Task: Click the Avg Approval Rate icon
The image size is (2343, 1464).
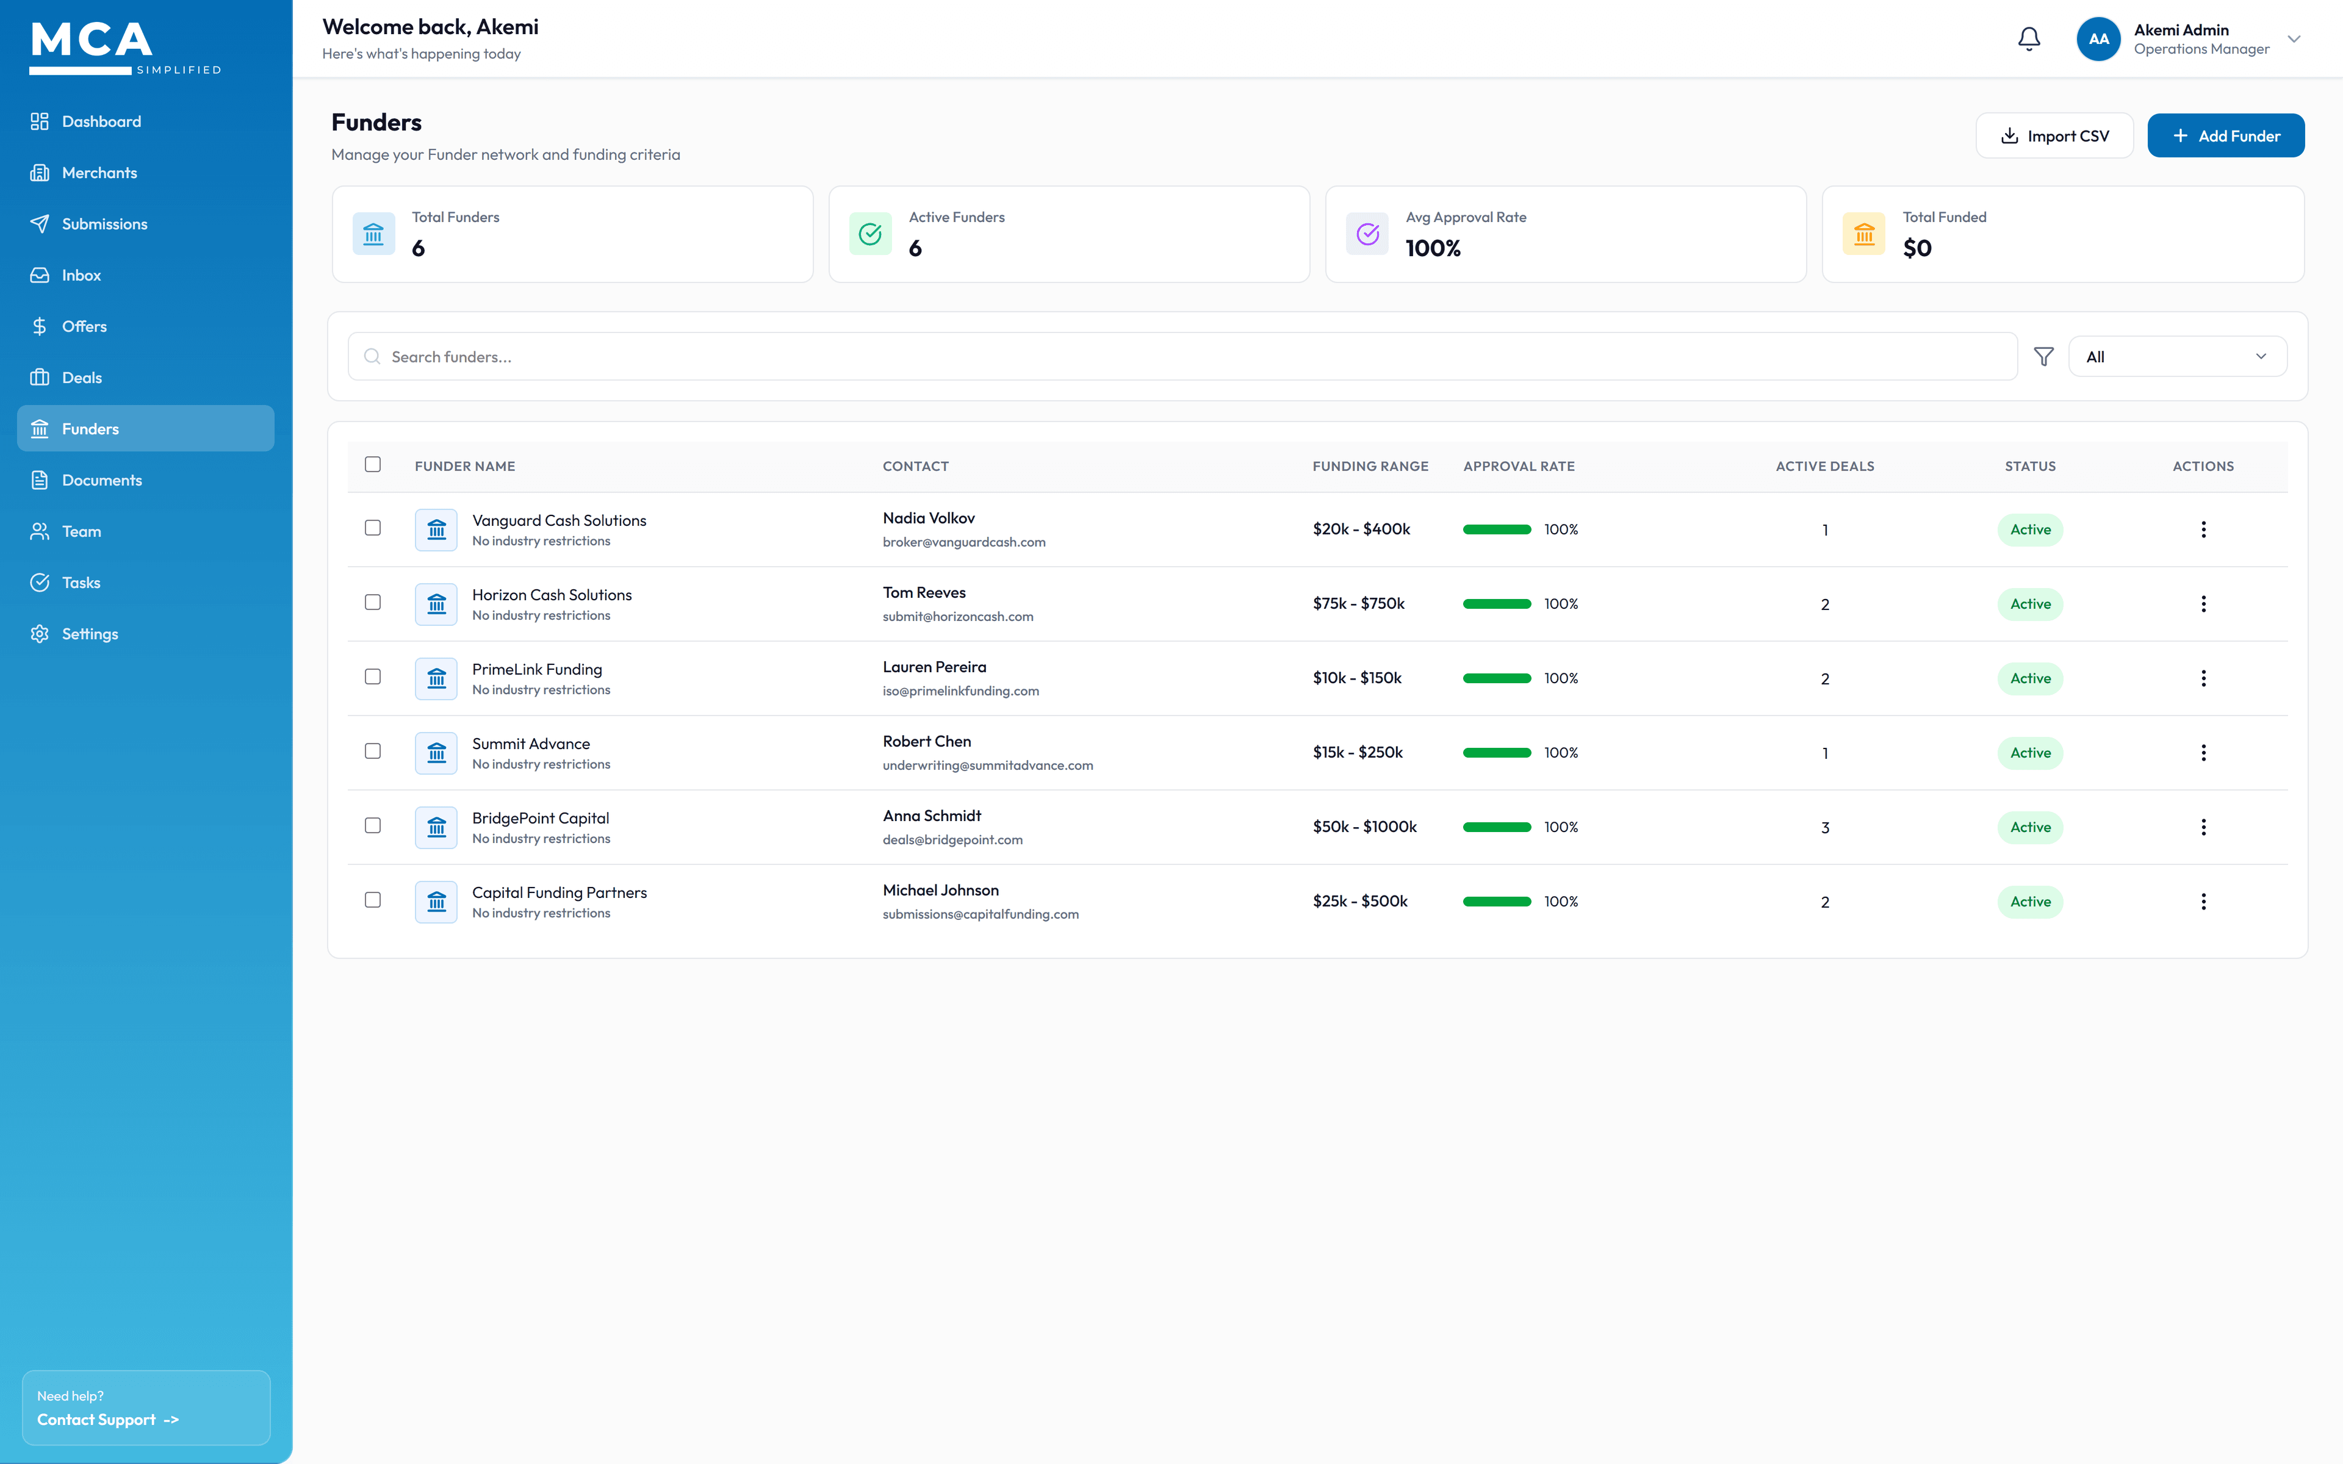Action: [x=1367, y=234]
